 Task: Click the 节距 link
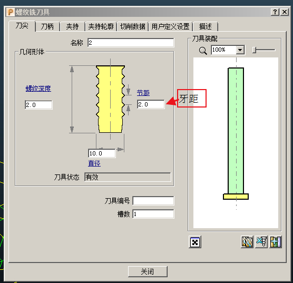coord(143,93)
